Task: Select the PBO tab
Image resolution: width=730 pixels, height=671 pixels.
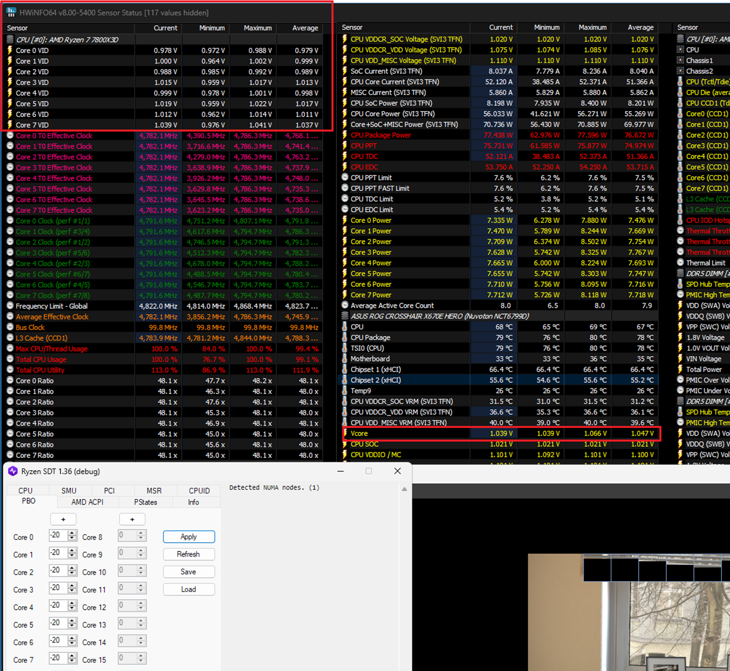Action: click(x=28, y=501)
